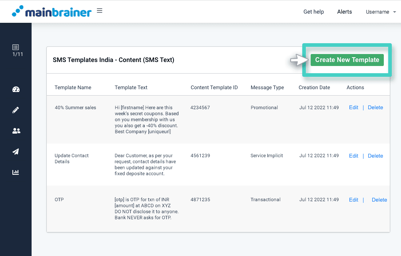Edit the Update Contact Details template
This screenshot has height=256, width=401.
coord(353,156)
